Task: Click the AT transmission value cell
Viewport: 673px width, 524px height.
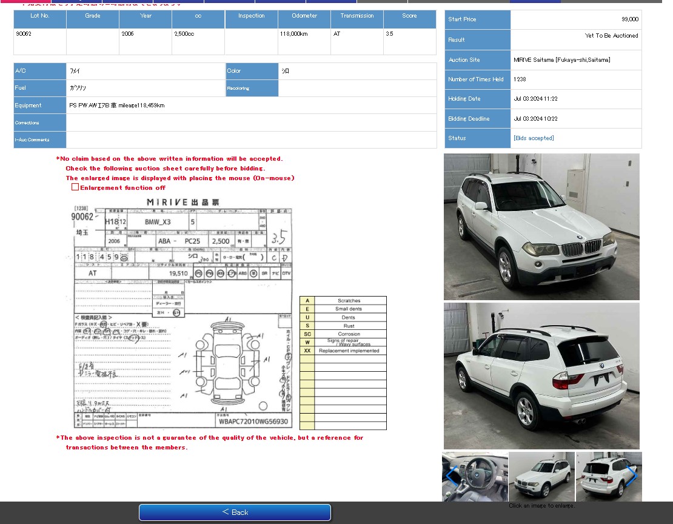Action: 357,42
